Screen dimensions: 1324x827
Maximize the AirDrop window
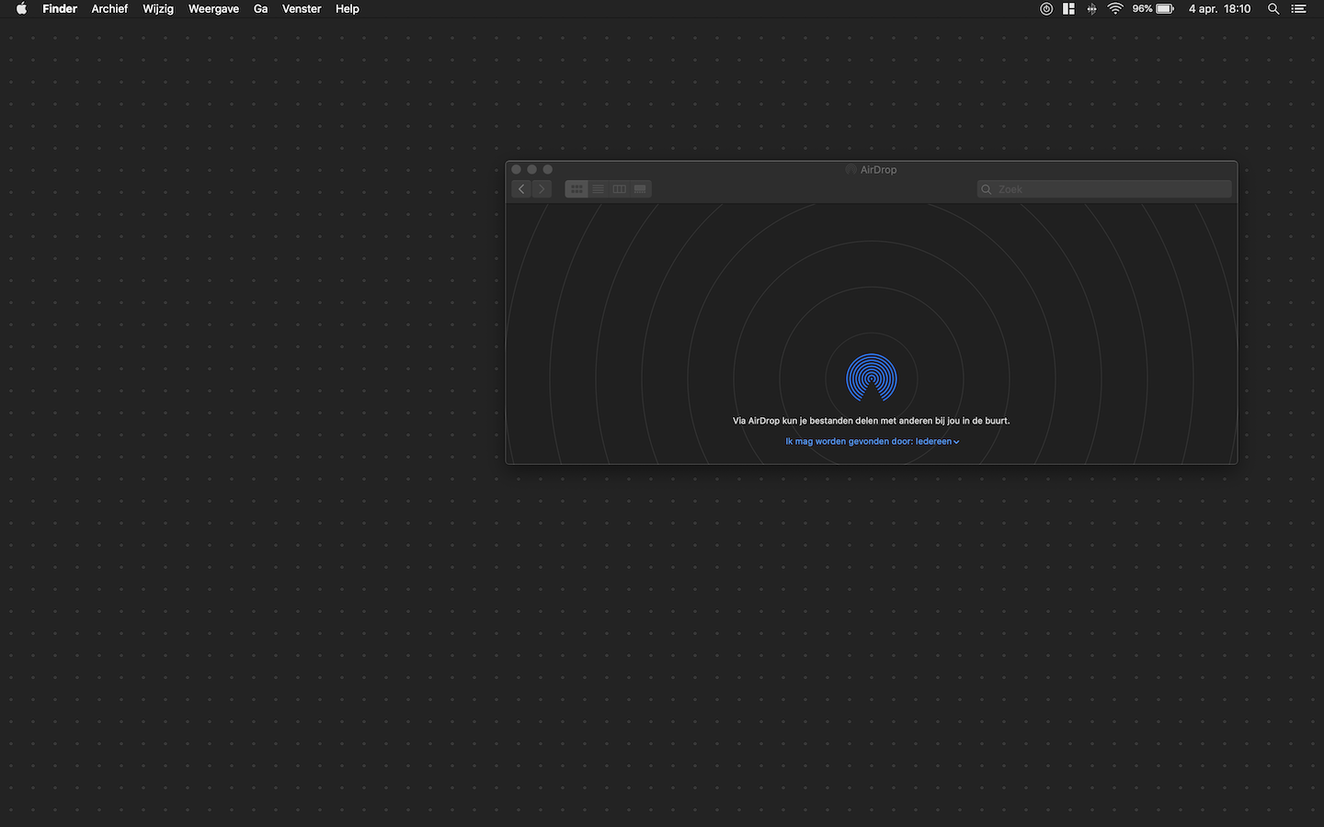[548, 169]
